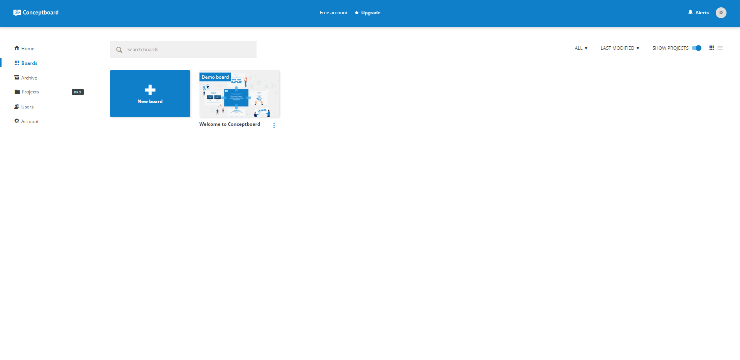The height and width of the screenshot is (360, 740).
Task: Click the Alerts text link
Action: point(702,13)
